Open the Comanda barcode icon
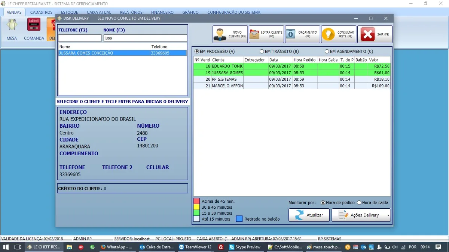Screen dimensions: 449x252 34,29
